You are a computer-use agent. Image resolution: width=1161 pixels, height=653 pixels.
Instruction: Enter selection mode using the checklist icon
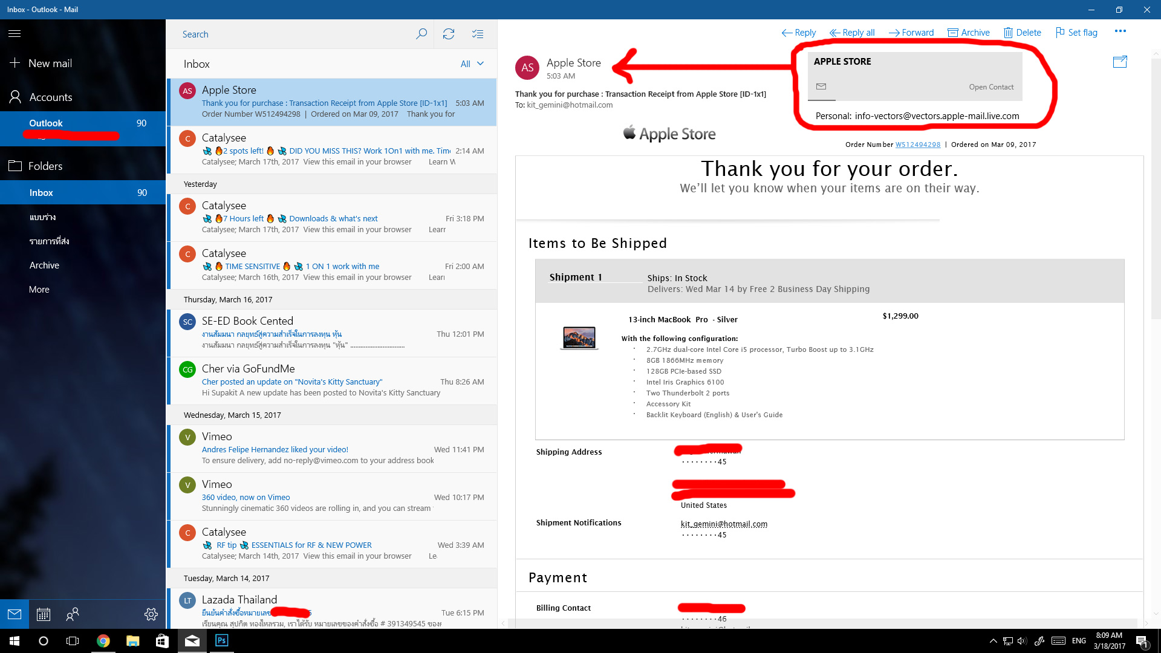478,34
